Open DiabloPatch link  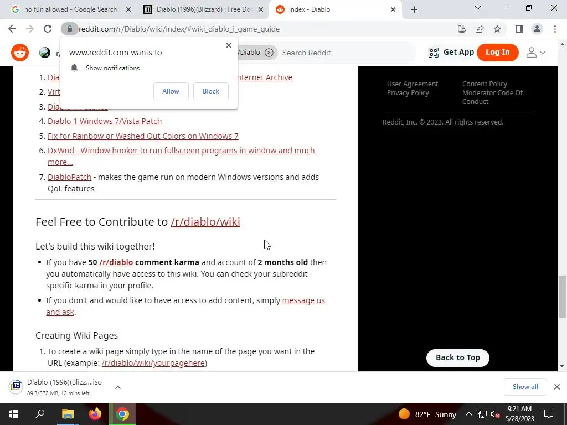click(x=69, y=177)
